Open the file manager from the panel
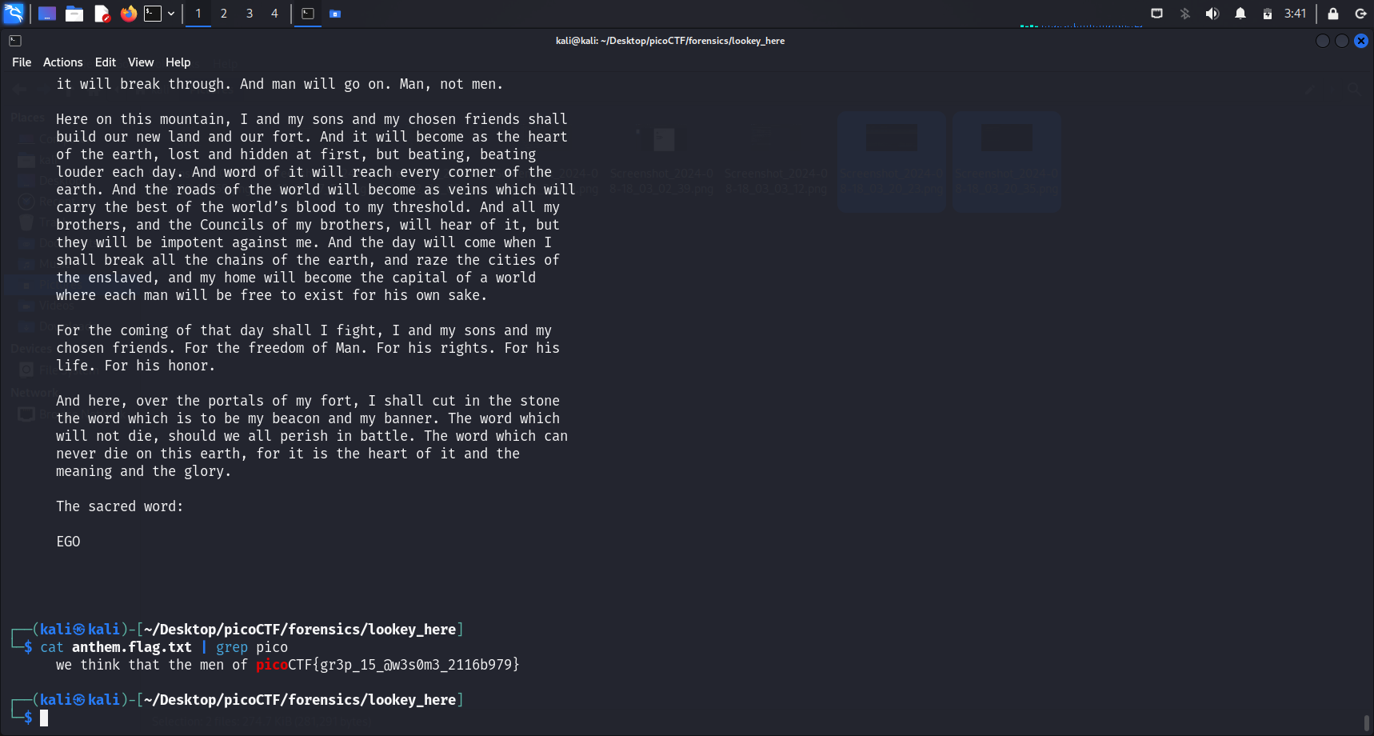Screen dimensions: 1374x736 [x=74, y=14]
